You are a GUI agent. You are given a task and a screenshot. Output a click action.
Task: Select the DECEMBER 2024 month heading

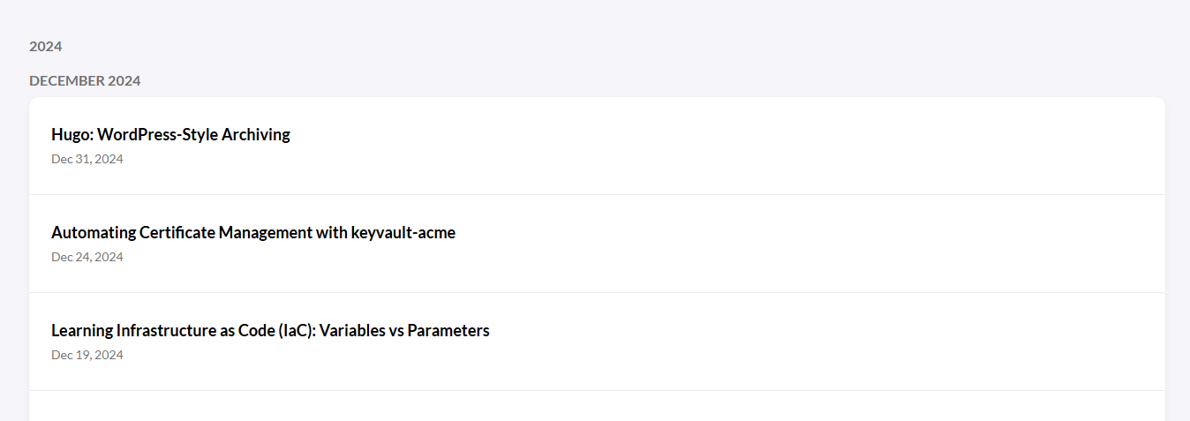coord(85,80)
